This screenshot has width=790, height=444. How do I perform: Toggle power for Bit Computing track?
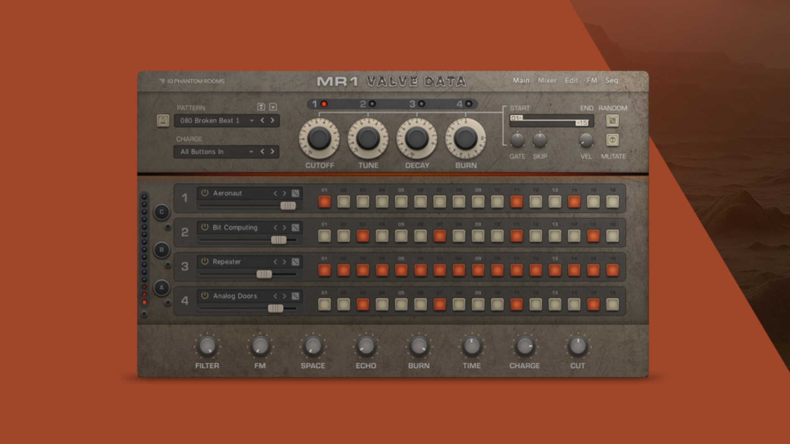coord(204,227)
